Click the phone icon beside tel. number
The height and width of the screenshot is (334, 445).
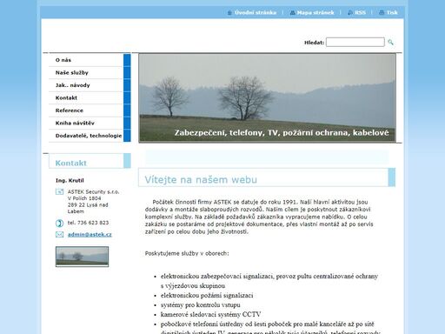point(59,223)
